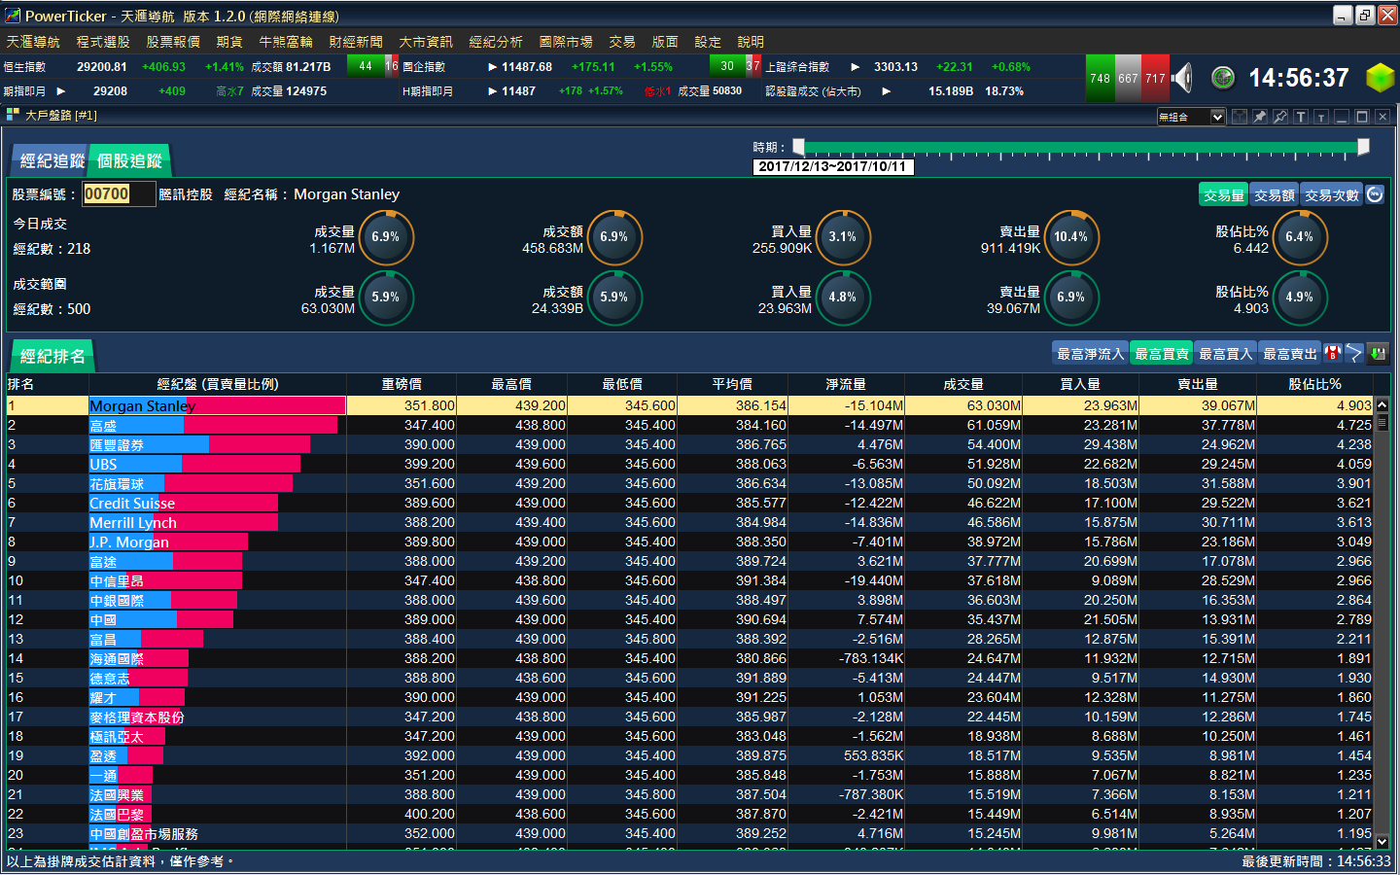
Task: Select the UBS broker row
Action: [689, 464]
